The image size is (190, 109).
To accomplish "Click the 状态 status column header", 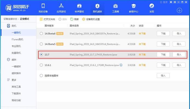I will pyautogui.click(x=141, y=26).
